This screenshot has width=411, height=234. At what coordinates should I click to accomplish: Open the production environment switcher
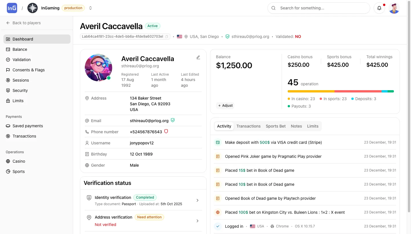[90, 8]
